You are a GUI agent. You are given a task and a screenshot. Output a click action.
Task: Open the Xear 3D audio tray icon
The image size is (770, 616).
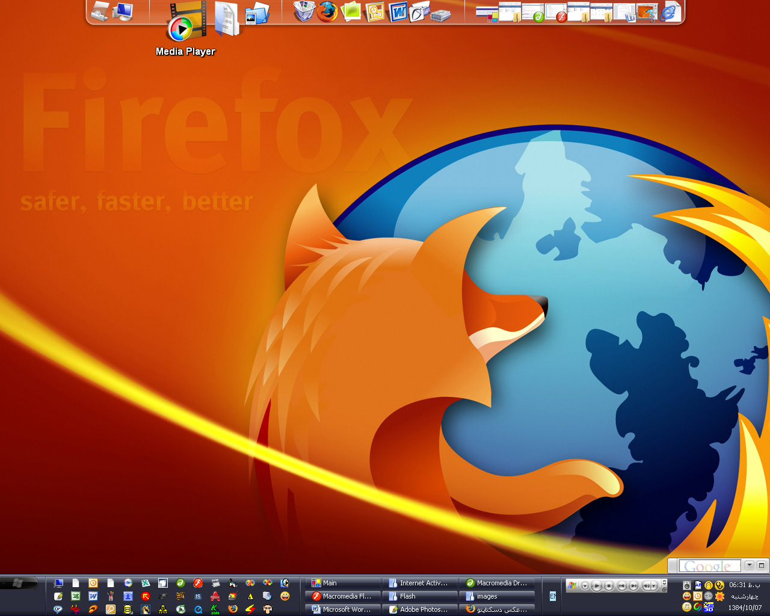(x=709, y=608)
